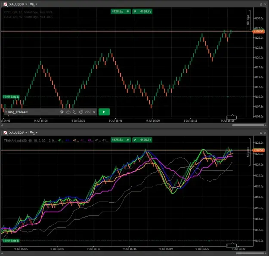Screen dimensions: 269x256
Task: Detach the bottom chart with the pop-out icon
Action: click(261, 133)
